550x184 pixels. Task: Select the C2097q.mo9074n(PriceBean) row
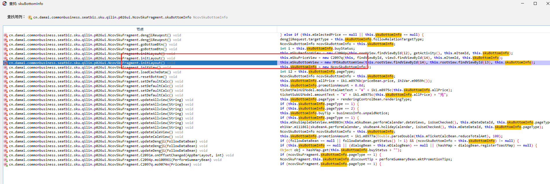140,164
